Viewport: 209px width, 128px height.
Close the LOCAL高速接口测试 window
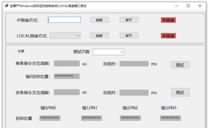tap(200, 6)
